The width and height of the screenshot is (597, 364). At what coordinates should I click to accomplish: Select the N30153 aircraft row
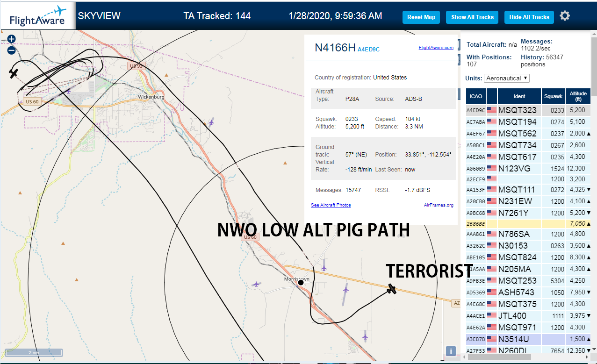pos(528,246)
